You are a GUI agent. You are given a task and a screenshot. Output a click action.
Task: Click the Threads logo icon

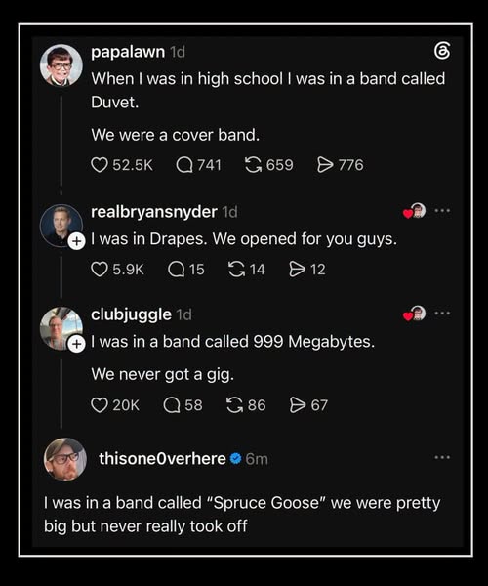coord(442,51)
